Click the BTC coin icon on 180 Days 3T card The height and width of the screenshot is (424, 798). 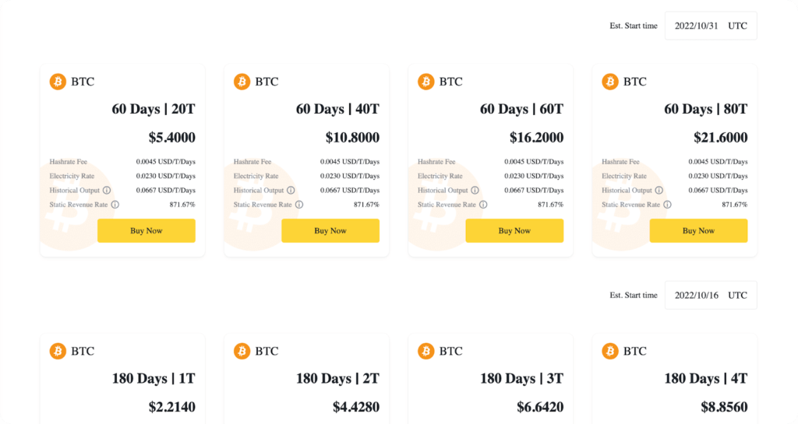426,351
